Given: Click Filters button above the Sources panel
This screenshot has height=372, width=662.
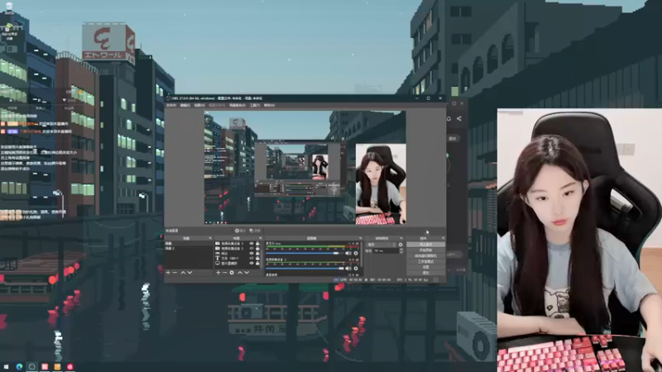Looking at the screenshot, I should (x=256, y=231).
